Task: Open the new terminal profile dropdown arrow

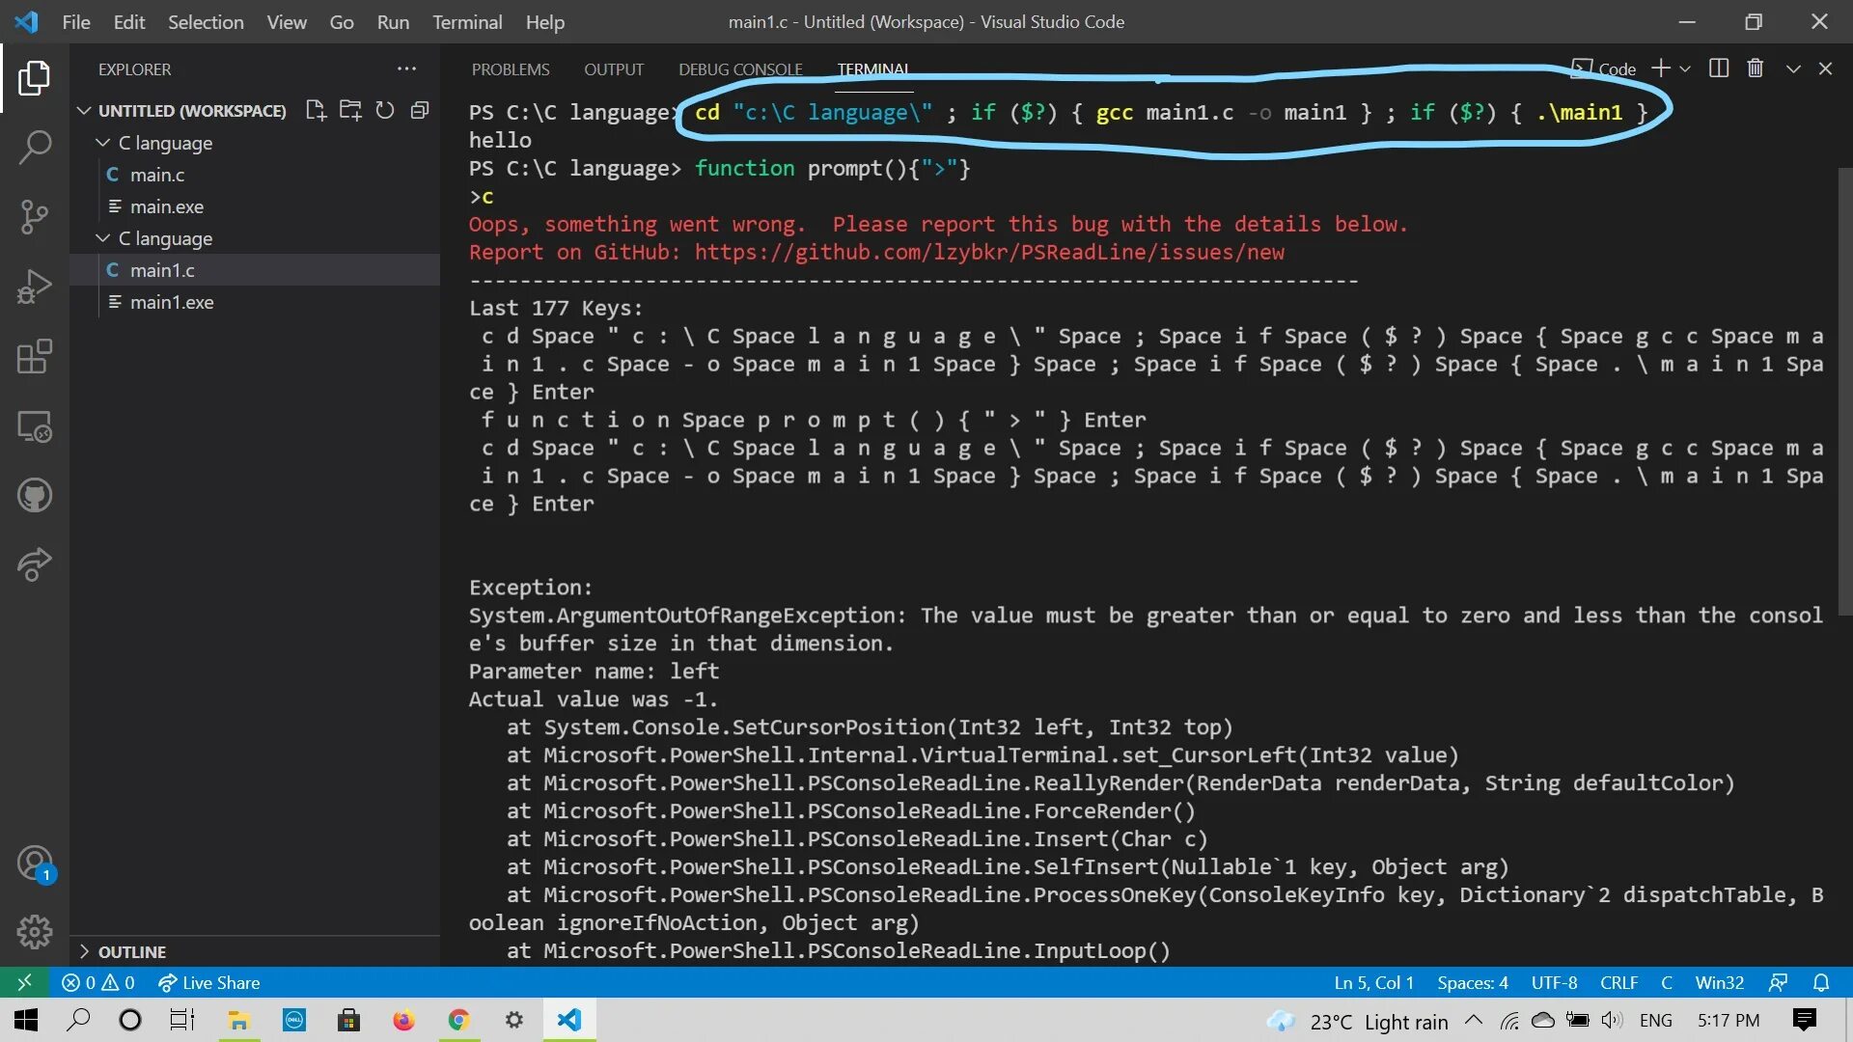Action: [1685, 69]
